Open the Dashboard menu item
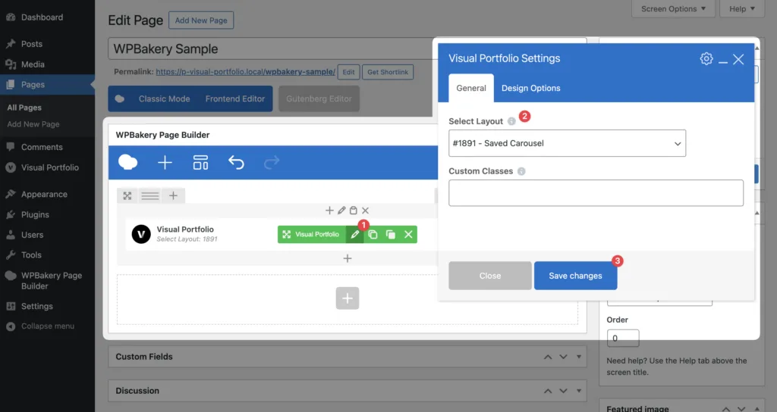Viewport: 777px width, 412px height. click(42, 17)
